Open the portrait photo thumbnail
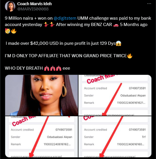This screenshot has width=156, height=159. 42,95
